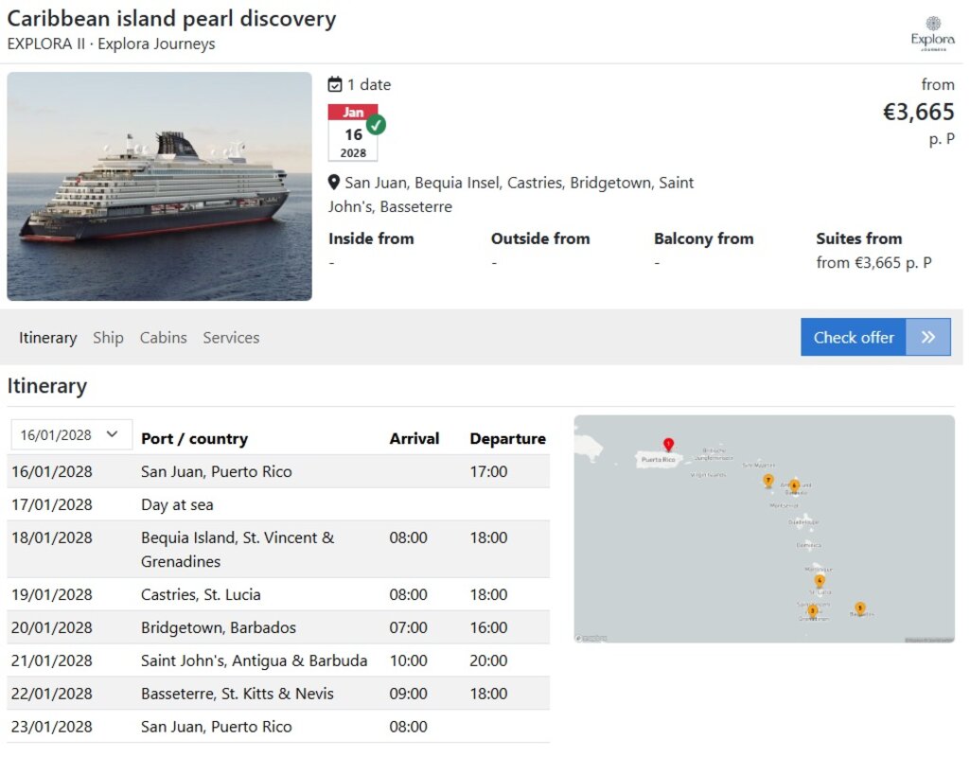Click map marker 5 at Barbados
The height and width of the screenshot is (757, 970).
(859, 607)
